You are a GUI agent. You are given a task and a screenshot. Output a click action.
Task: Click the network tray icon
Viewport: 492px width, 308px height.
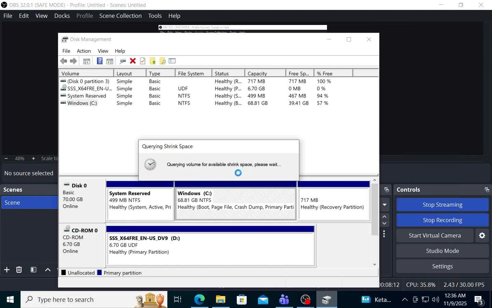click(x=425, y=300)
